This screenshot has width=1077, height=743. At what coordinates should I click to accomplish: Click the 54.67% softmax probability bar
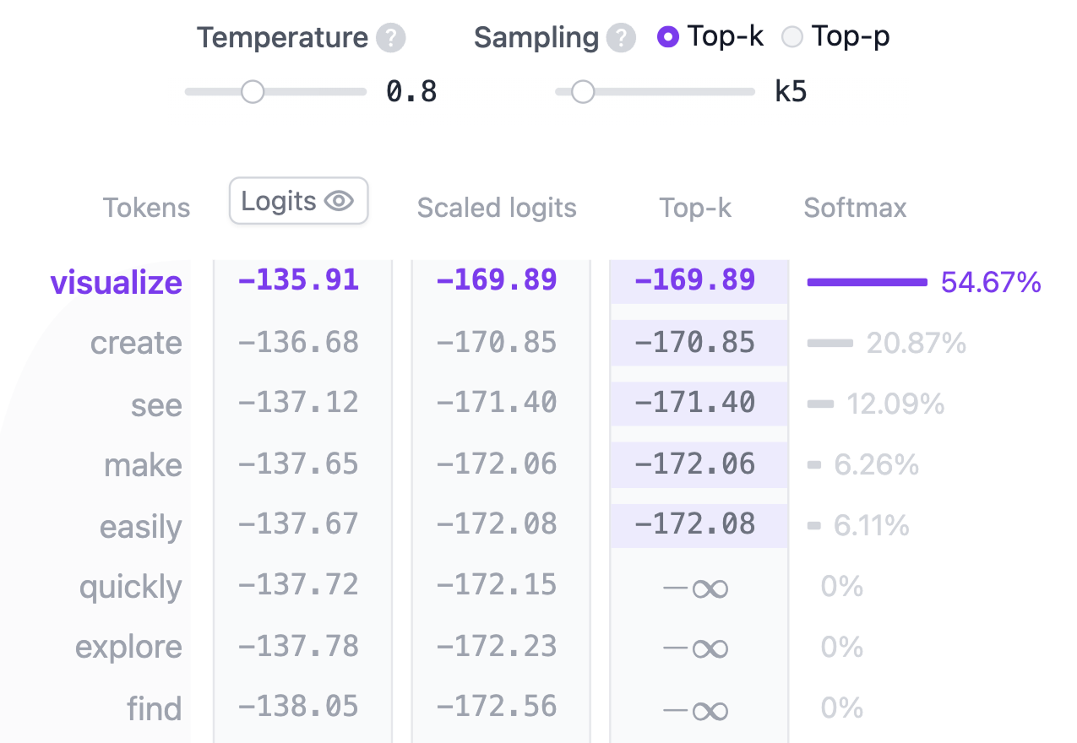pos(867,282)
